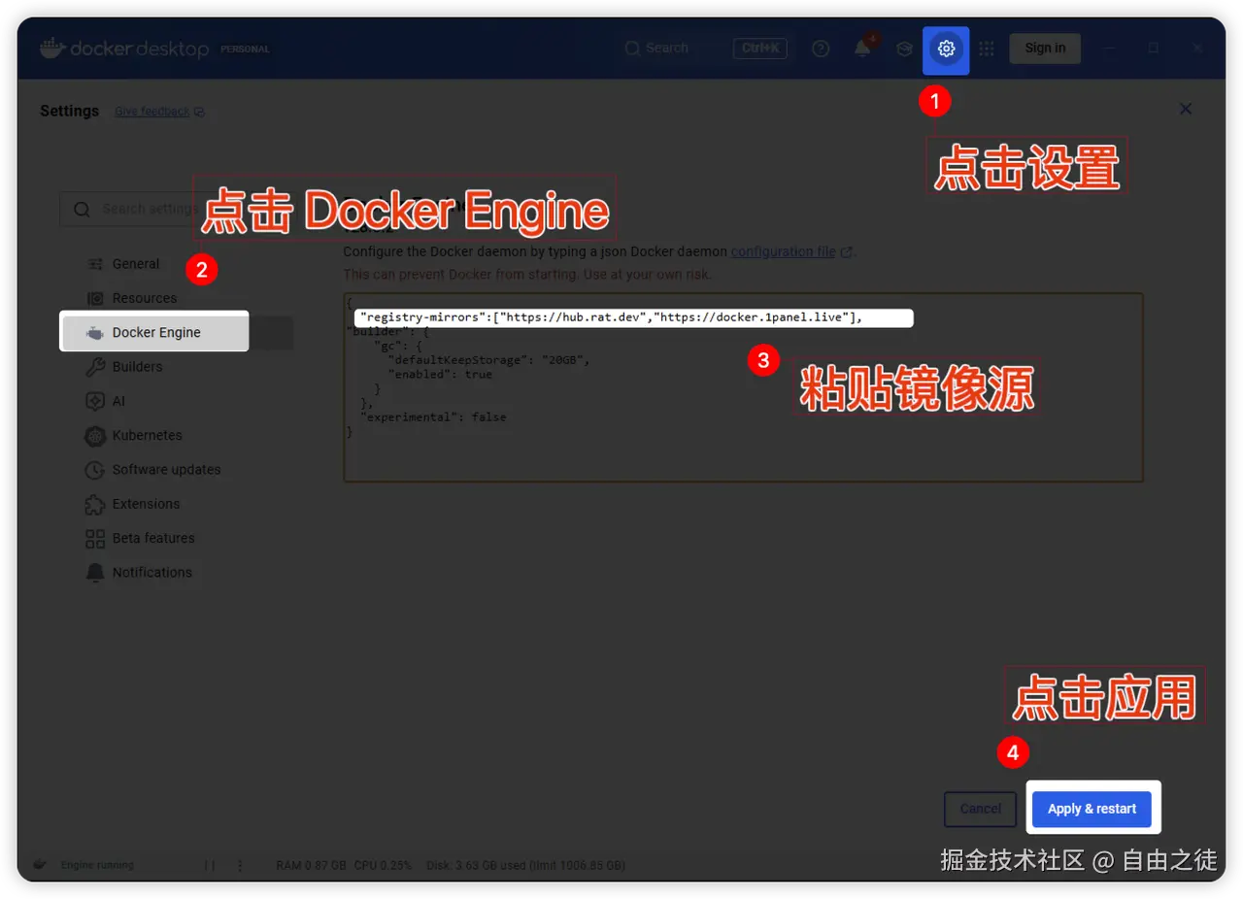Click the Builders wrench icon
The height and width of the screenshot is (899, 1243).
click(x=95, y=367)
